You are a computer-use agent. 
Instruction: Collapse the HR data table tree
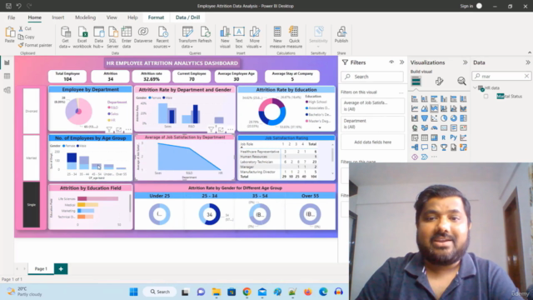[475, 87]
